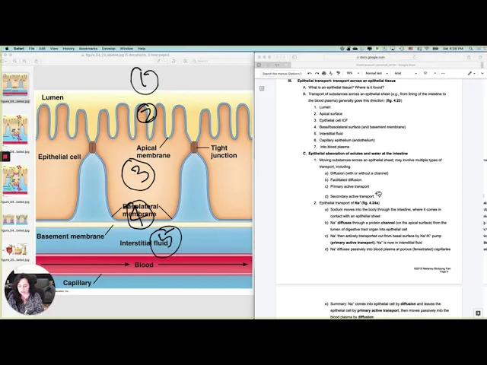Show the document outline in Google Docs

262,89
